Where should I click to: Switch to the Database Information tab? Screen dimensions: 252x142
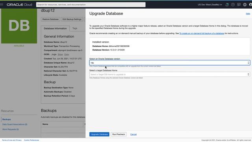pyautogui.click(x=55, y=28)
